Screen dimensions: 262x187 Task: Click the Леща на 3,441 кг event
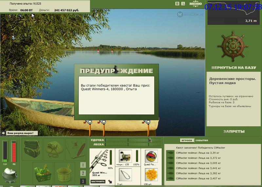click(198, 168)
